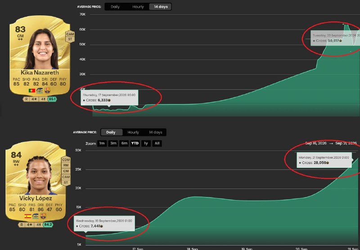Image resolution: width=360 pixels, height=250 pixels.
Task: Set chart zoom to 3m
Action: (113, 143)
